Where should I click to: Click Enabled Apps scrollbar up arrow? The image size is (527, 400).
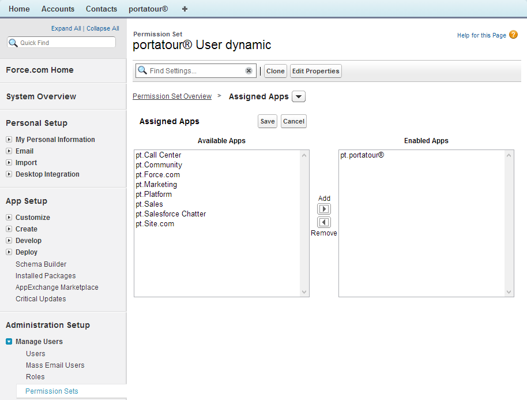pyautogui.click(x=509, y=155)
